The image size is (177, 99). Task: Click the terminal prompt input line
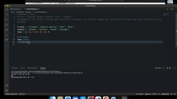(23, 77)
